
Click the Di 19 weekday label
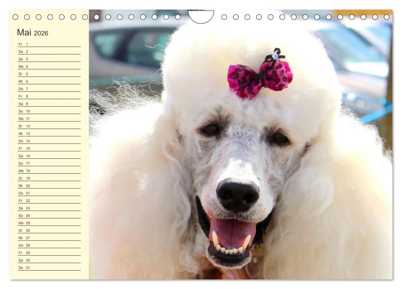tap(21, 178)
